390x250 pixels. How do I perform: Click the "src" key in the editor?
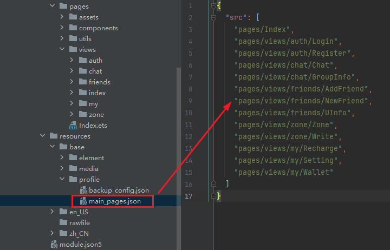point(236,17)
